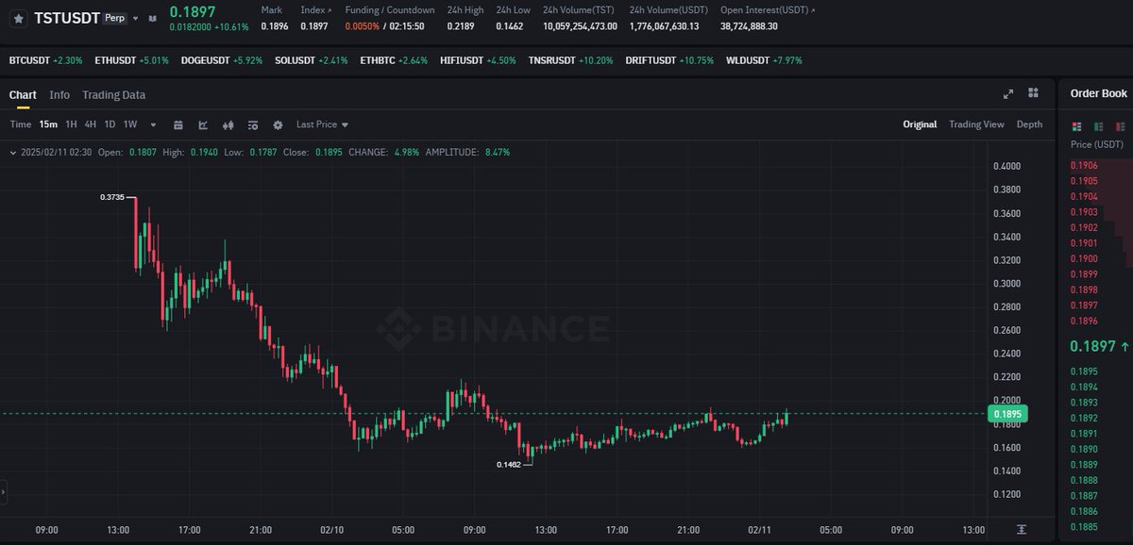This screenshot has height=545, width=1133.
Task: Open the calendar date picker icon
Action: 178,124
